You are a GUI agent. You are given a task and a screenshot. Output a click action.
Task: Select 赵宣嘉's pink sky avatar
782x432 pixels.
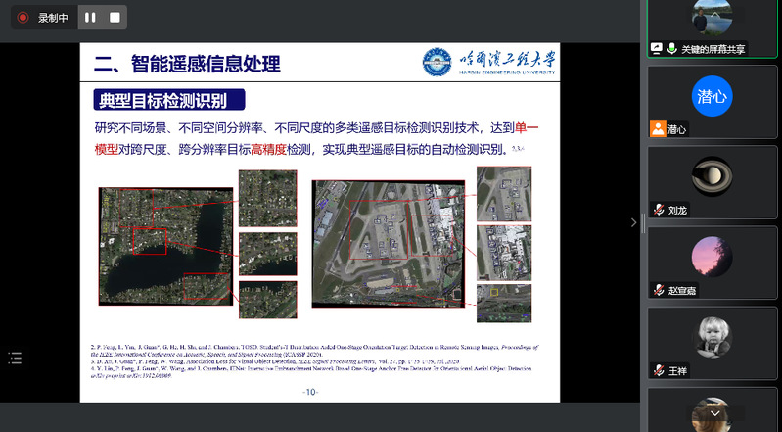(x=712, y=258)
